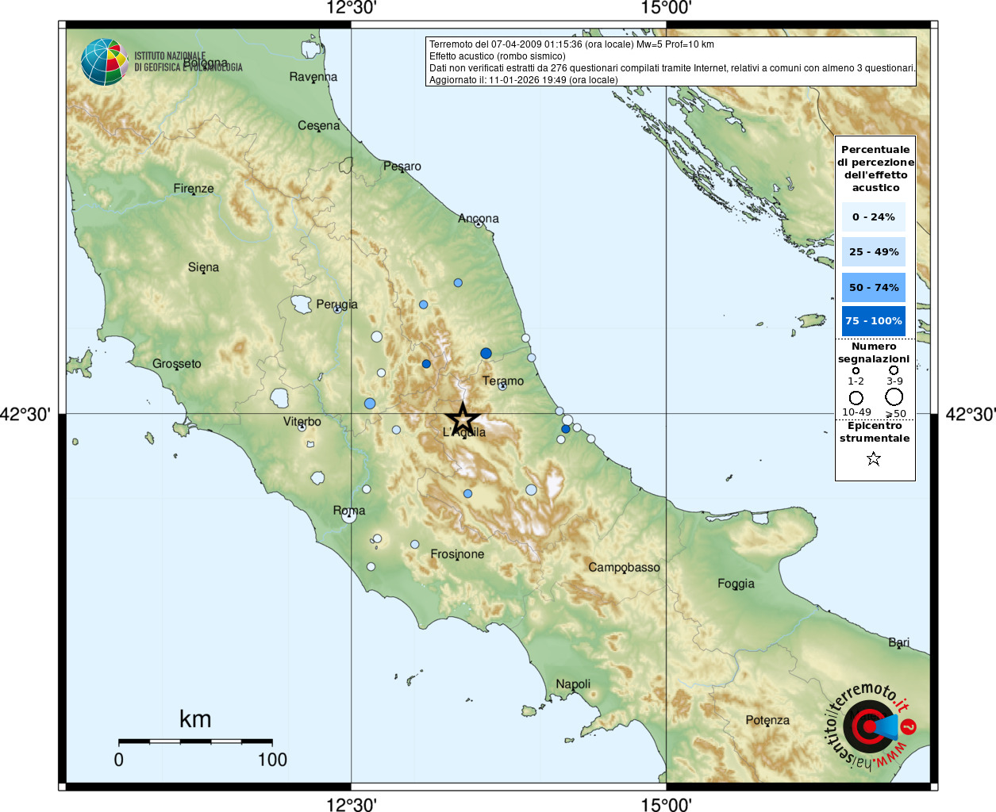Click the epicenter star near L'Aquila
The image size is (996, 812).
462,419
